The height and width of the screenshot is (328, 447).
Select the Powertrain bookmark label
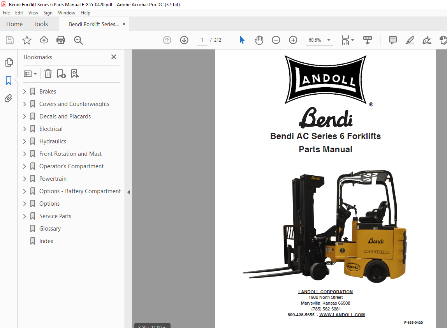(53, 179)
